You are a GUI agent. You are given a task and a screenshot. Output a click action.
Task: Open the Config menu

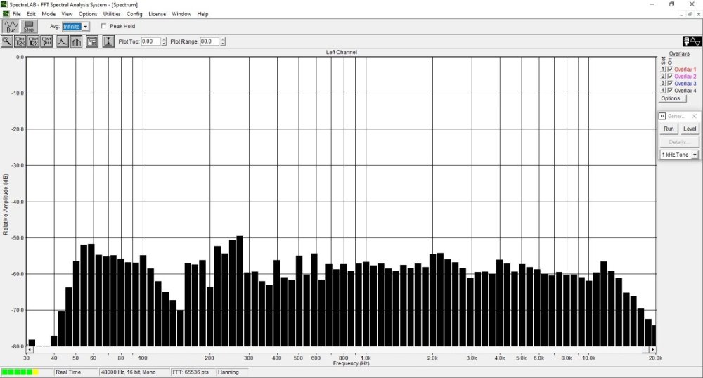pos(134,14)
